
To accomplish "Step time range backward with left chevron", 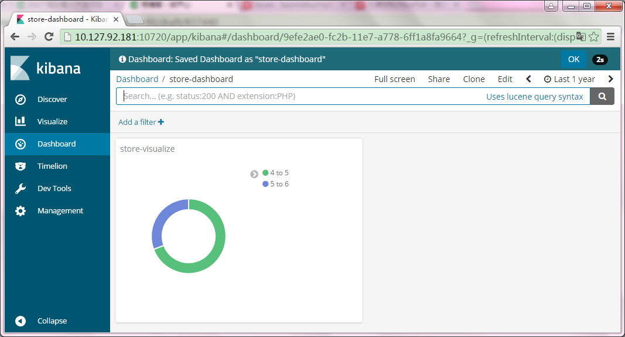I will (x=528, y=79).
